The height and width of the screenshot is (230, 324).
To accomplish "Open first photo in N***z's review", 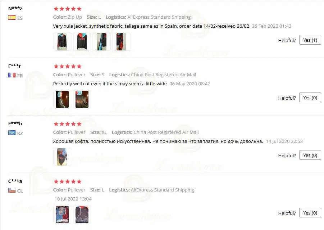I will [62, 42].
